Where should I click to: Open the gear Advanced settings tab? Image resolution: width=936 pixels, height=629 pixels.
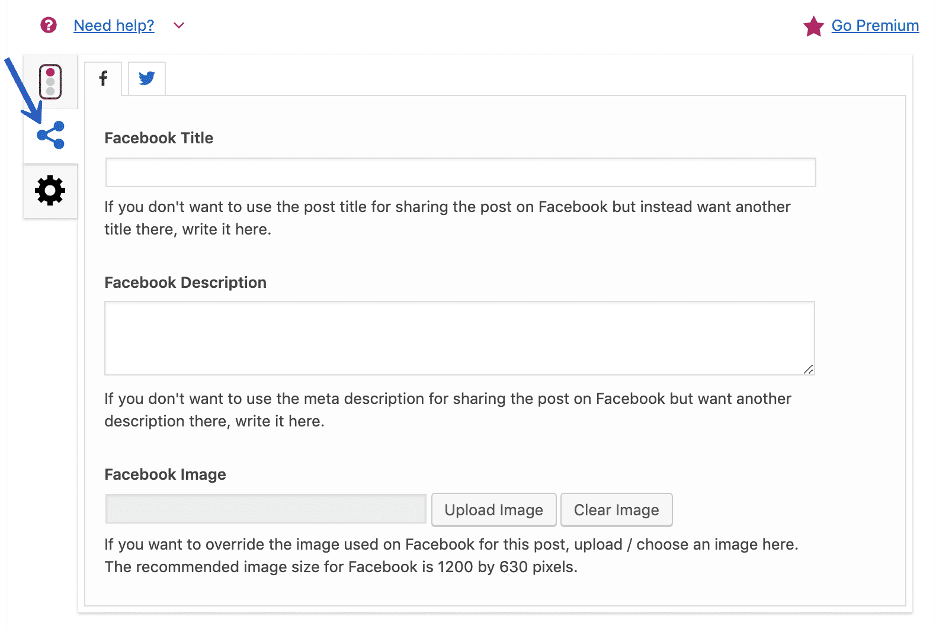pyautogui.click(x=50, y=191)
